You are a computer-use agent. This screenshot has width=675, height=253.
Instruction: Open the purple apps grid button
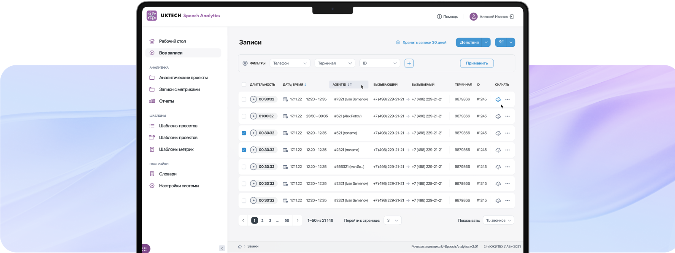145,249
